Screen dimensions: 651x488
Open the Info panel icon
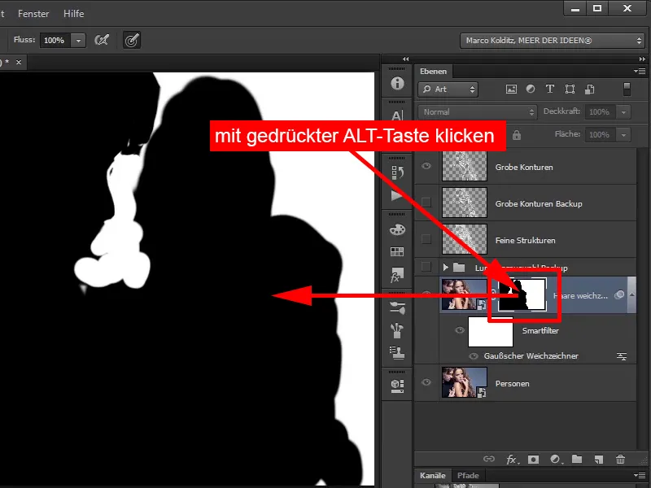tap(397, 84)
